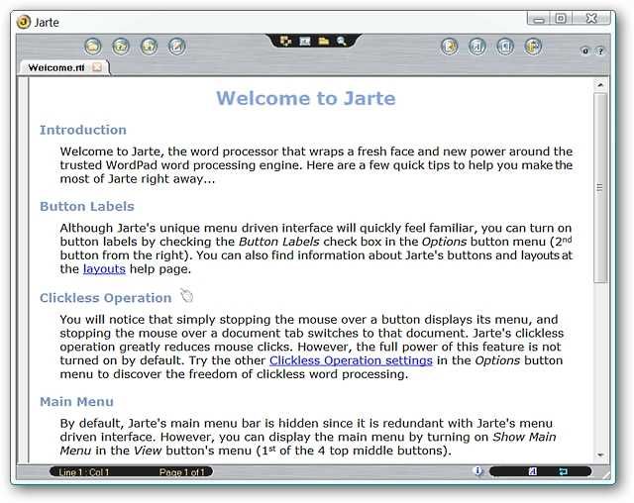The width and height of the screenshot is (634, 503).
Task: Click the vertical scrollbar thumb
Action: point(600,188)
